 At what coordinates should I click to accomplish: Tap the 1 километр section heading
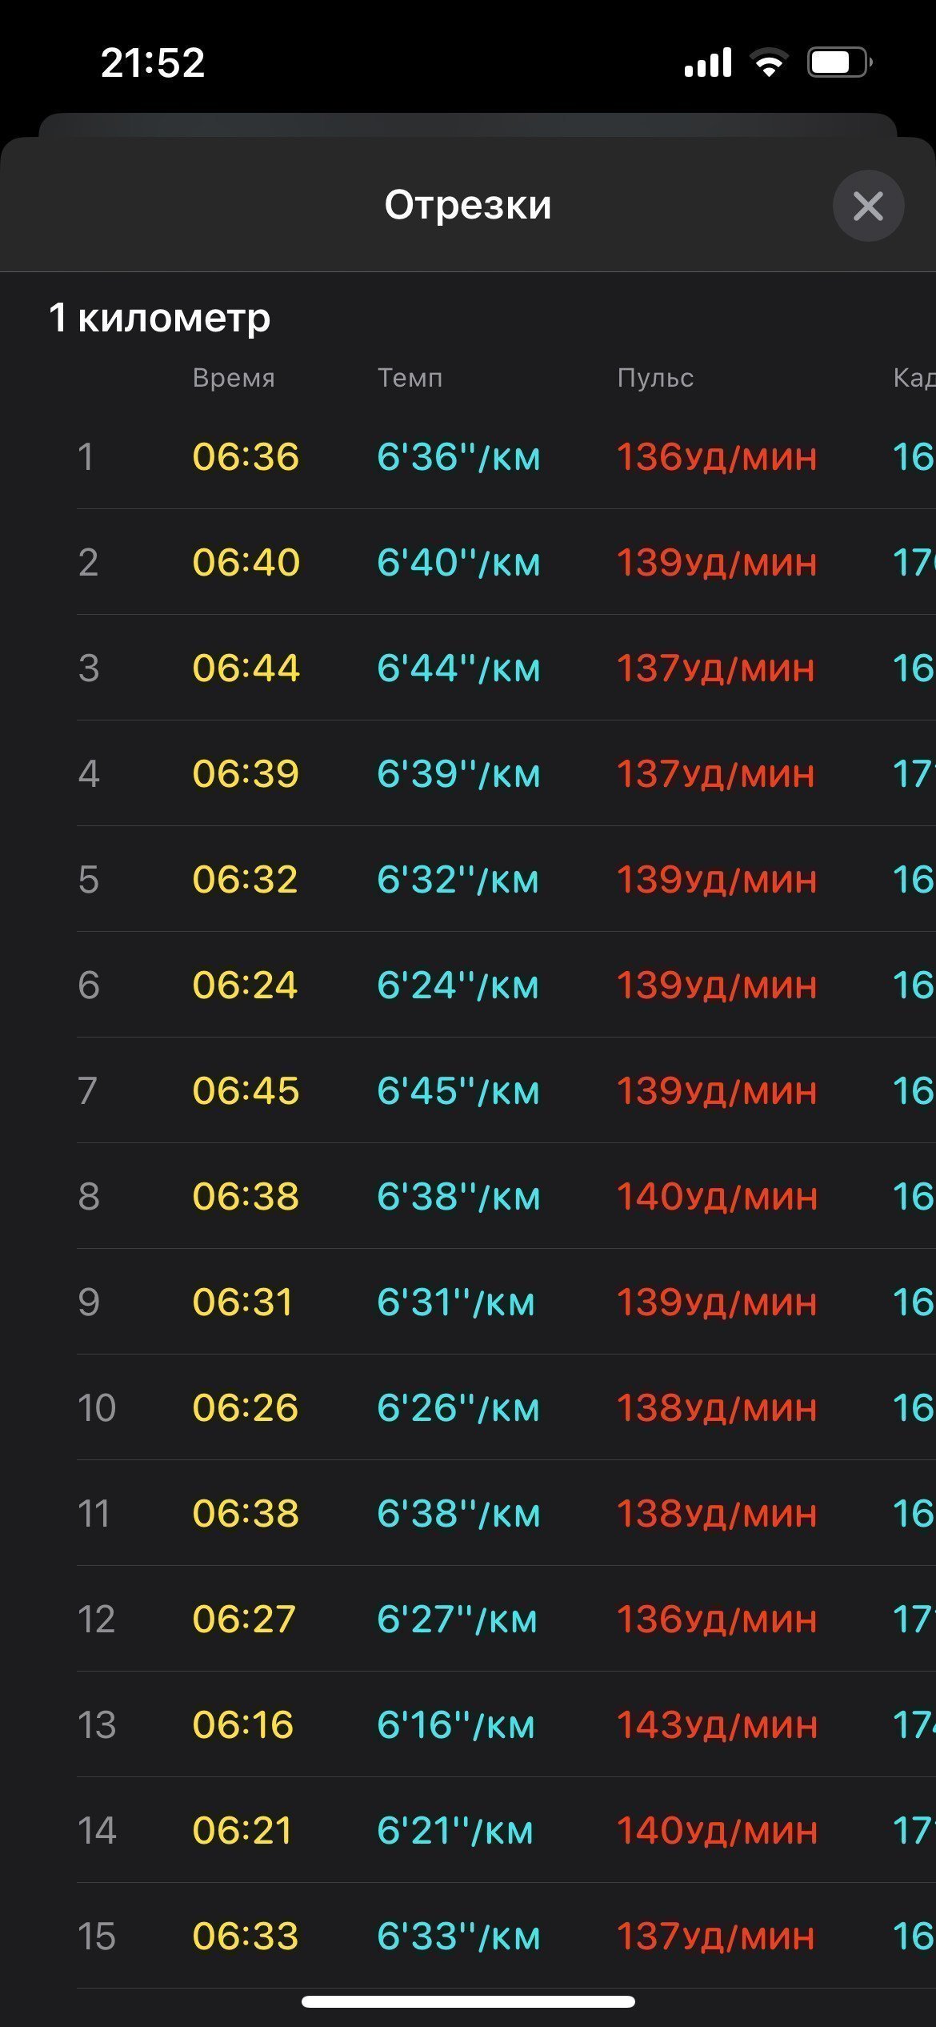pyautogui.click(x=160, y=318)
